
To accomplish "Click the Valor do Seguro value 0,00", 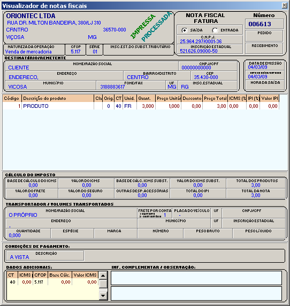I will [87, 195].
